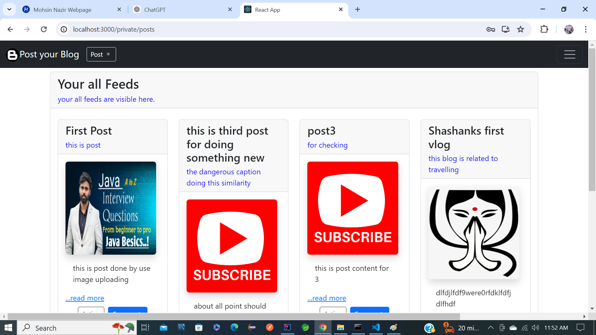This screenshot has height=335, width=596.
Task: Click the vertical page scrollbar
Action: coord(592,119)
